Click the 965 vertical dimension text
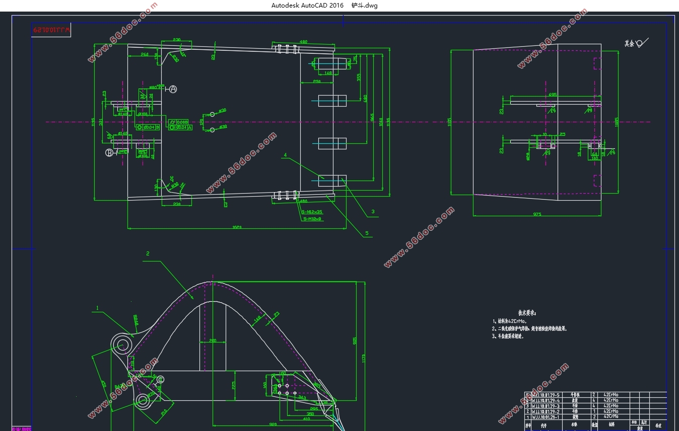This screenshot has width=679, height=431. click(x=372, y=117)
